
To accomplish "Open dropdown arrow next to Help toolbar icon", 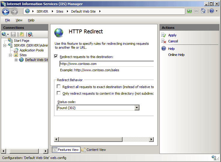I will tap(216, 11).
